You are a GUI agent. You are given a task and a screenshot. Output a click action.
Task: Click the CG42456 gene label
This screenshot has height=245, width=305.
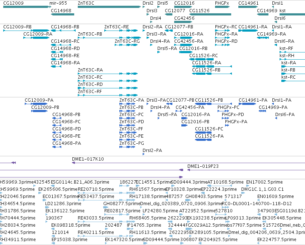[184, 18]
